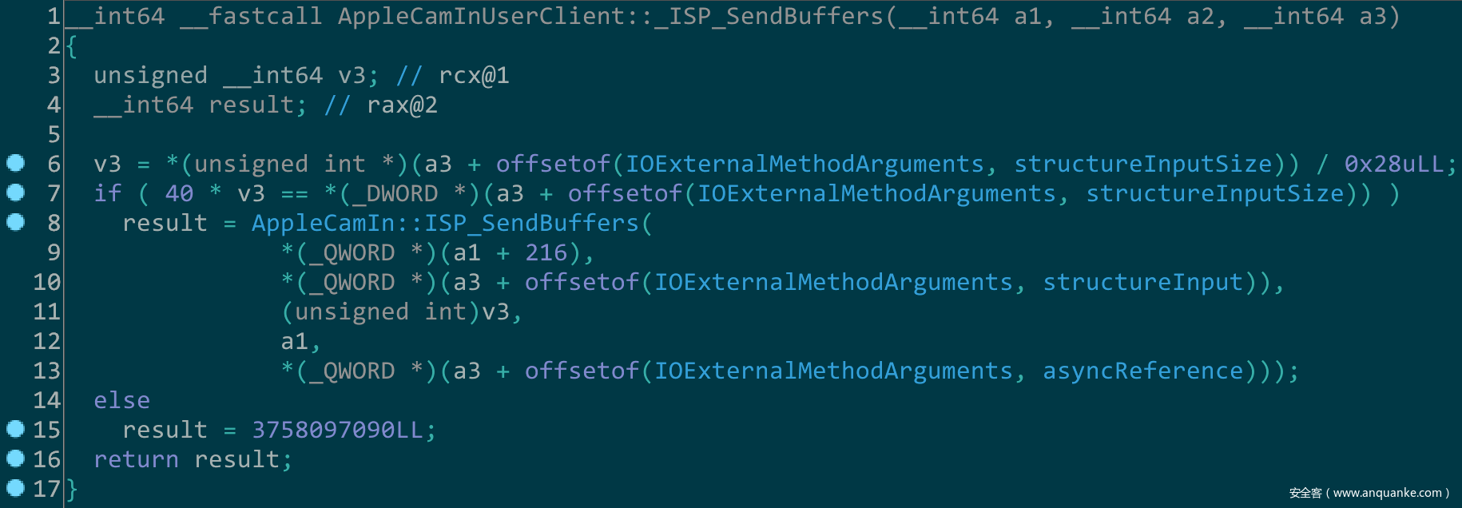Screen dimensions: 1462x508
Task: Toggle the breakpoint dot on line 17
Action: (x=16, y=487)
